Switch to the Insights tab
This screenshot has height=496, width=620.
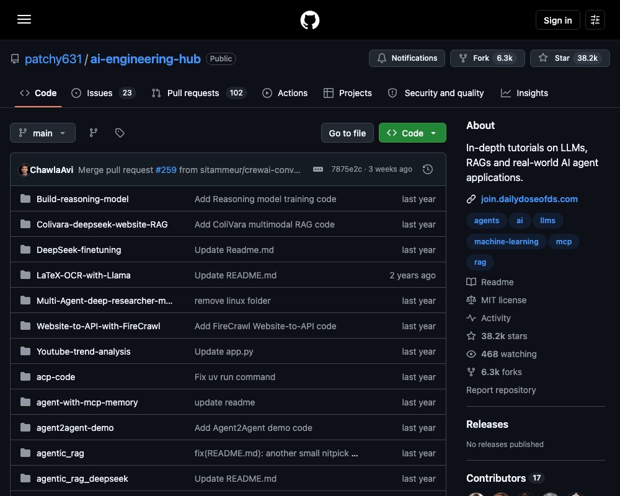click(525, 93)
